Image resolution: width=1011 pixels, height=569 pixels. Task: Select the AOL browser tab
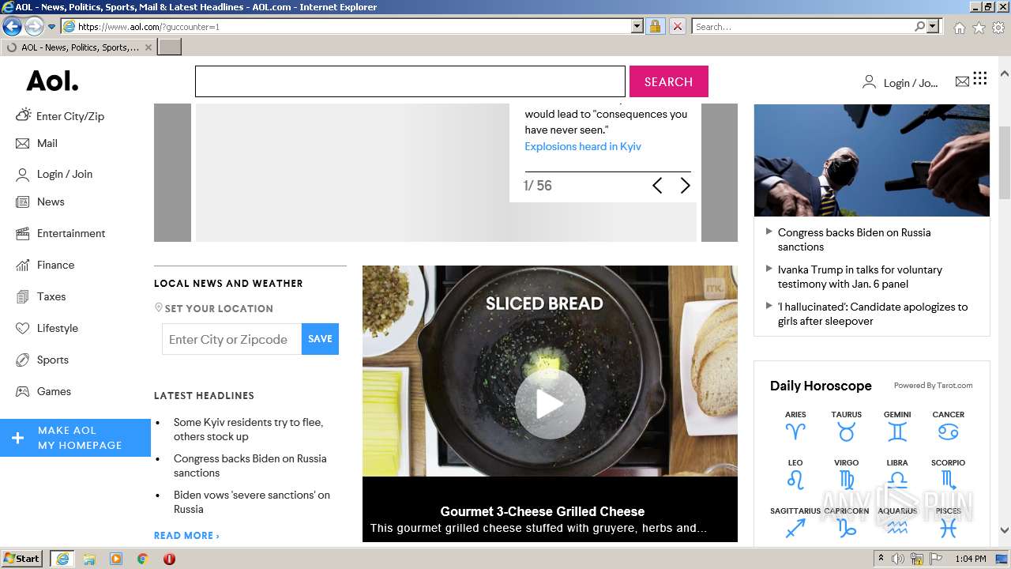click(x=79, y=47)
